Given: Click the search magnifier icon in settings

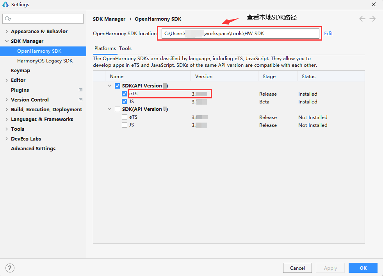Looking at the screenshot, I should 8,19.
